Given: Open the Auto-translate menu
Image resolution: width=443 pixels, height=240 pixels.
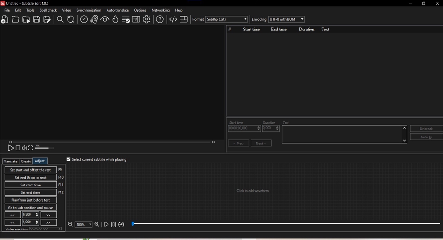Looking at the screenshot, I should [118, 10].
